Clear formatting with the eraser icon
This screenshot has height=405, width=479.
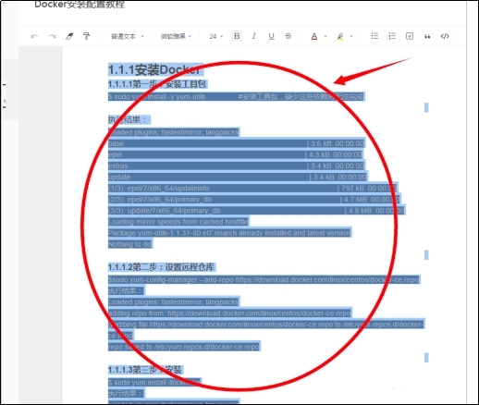(69, 36)
